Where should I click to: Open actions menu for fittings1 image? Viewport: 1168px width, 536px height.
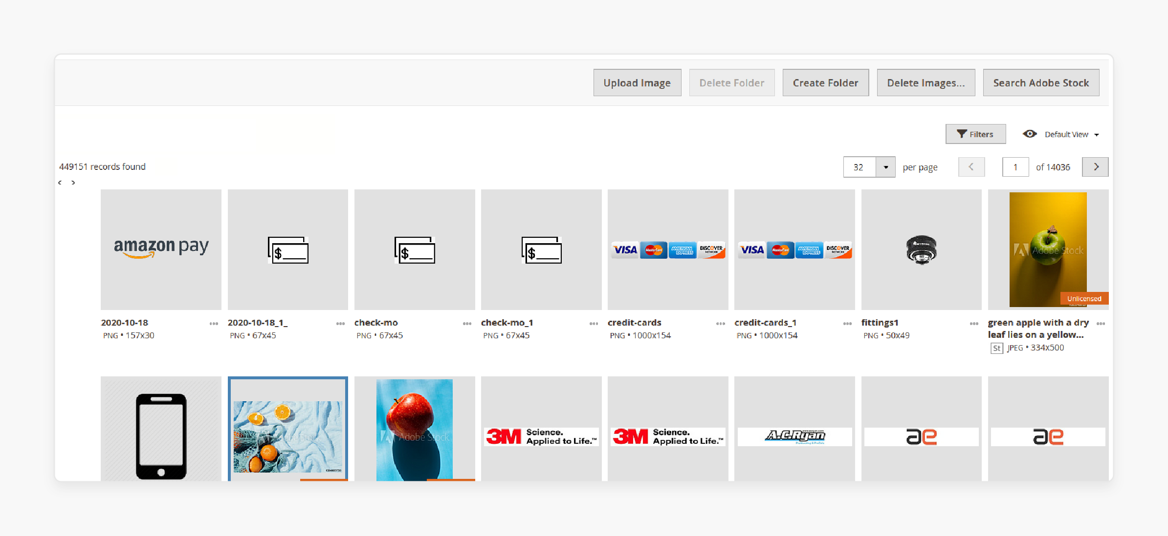click(x=974, y=324)
